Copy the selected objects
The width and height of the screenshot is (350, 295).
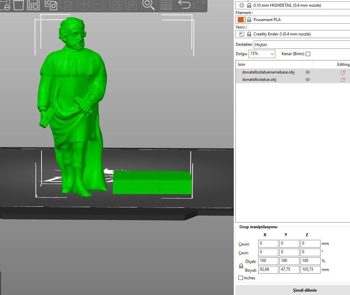(51, 5)
